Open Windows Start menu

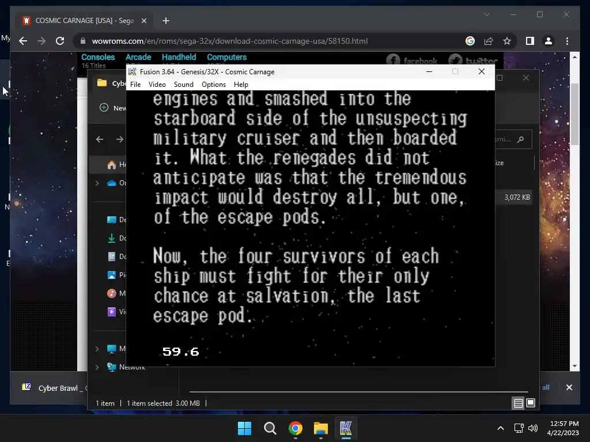[x=244, y=428]
